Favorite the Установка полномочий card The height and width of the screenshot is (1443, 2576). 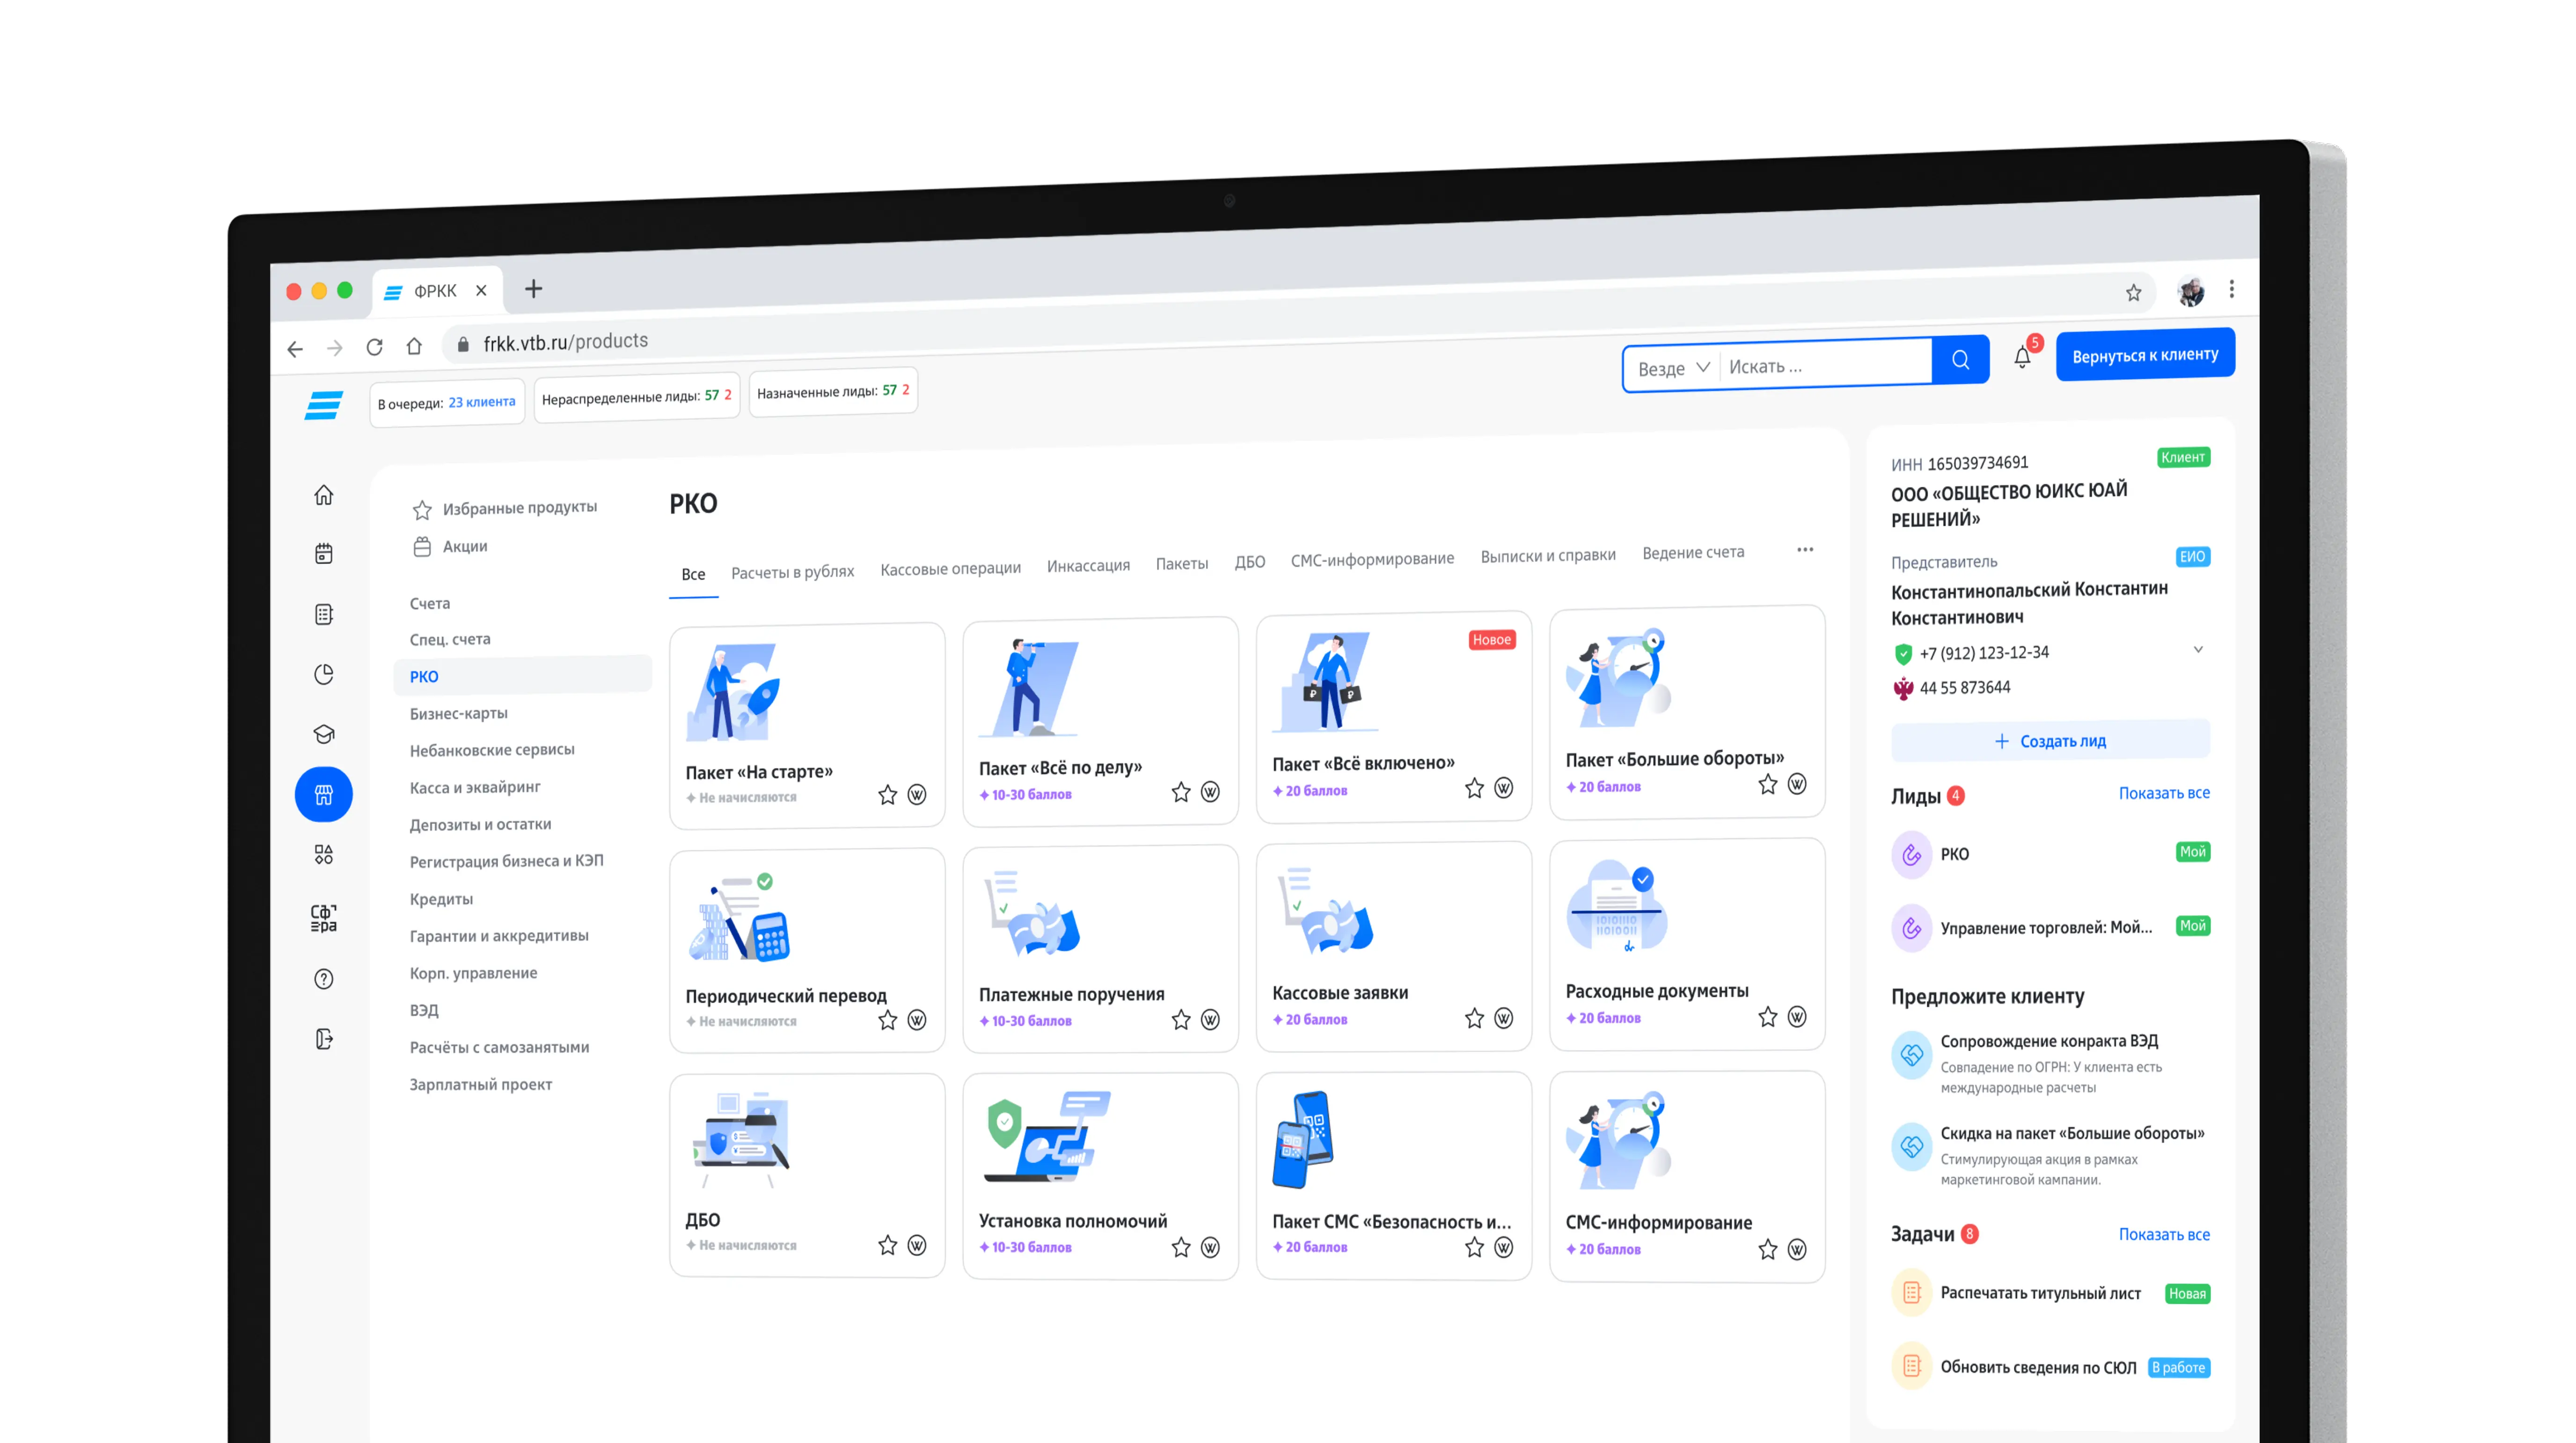1181,1247
